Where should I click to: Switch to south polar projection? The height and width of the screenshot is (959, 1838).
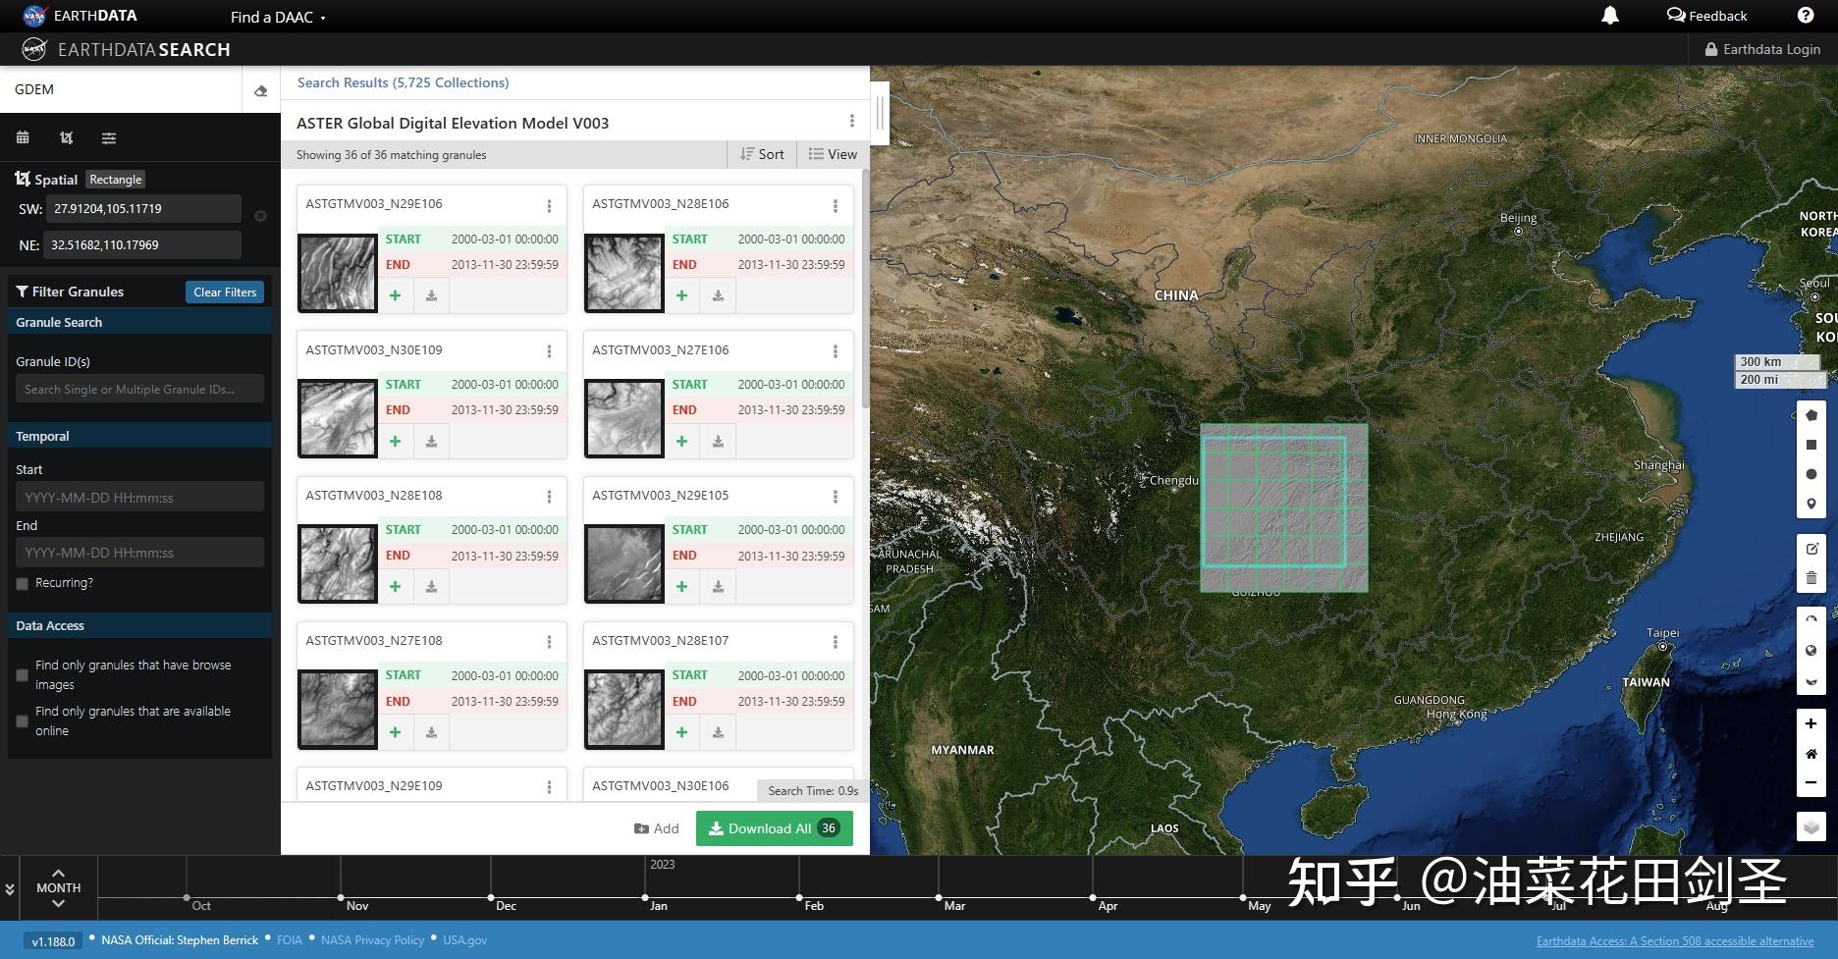pos(1811,681)
